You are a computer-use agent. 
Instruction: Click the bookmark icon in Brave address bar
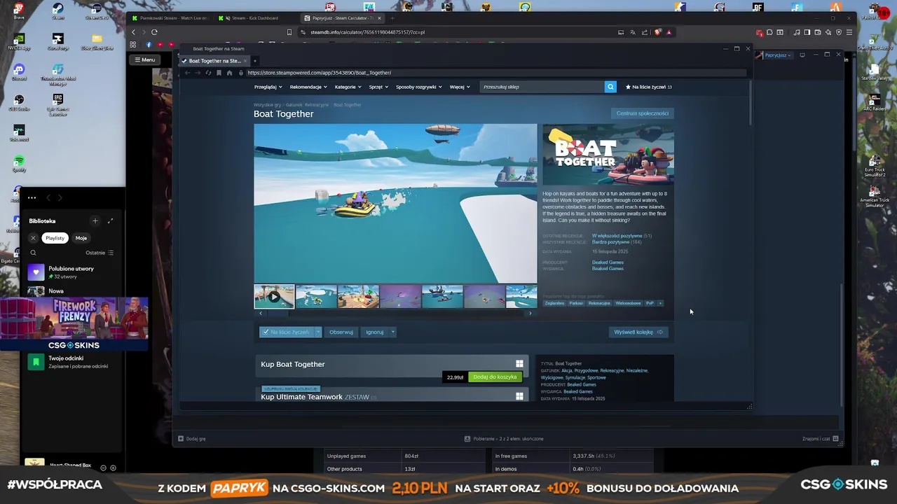(289, 32)
